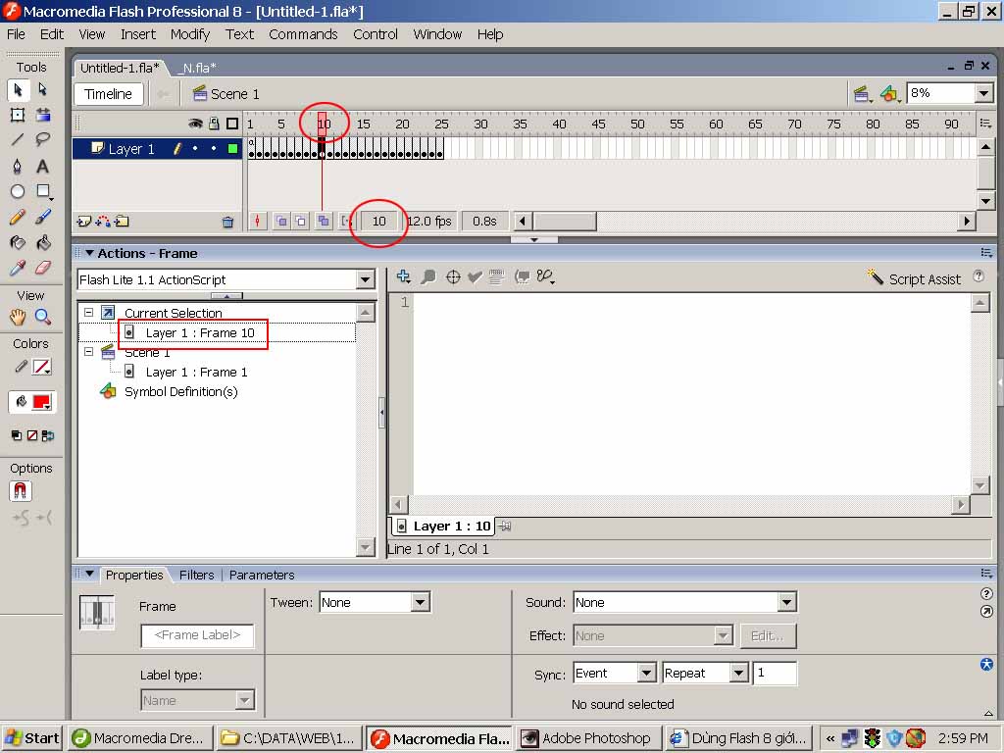Switch to the Parameters tab
The height and width of the screenshot is (753, 1004).
click(262, 575)
